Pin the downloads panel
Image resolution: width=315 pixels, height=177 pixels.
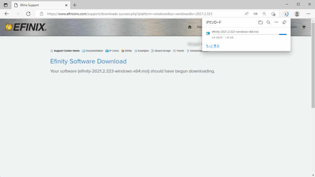[284, 23]
